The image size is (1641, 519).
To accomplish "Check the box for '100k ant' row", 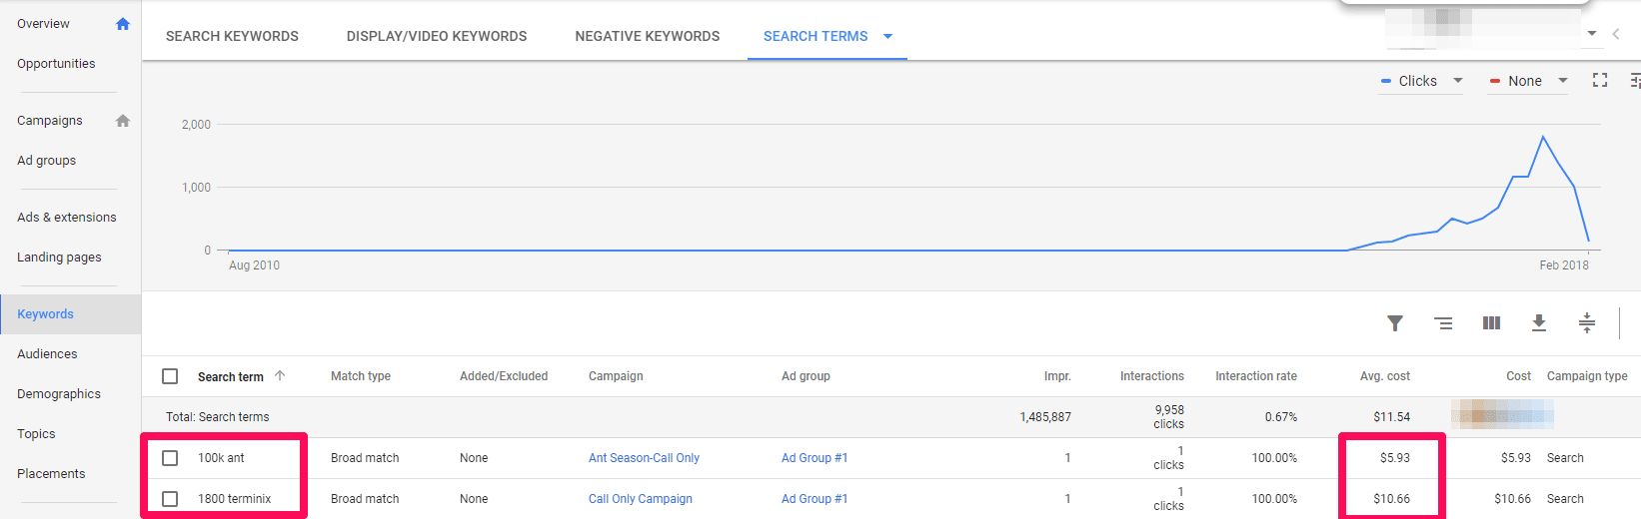I will pos(170,458).
